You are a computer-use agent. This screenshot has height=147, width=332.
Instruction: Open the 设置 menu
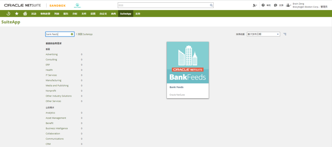(93, 14)
